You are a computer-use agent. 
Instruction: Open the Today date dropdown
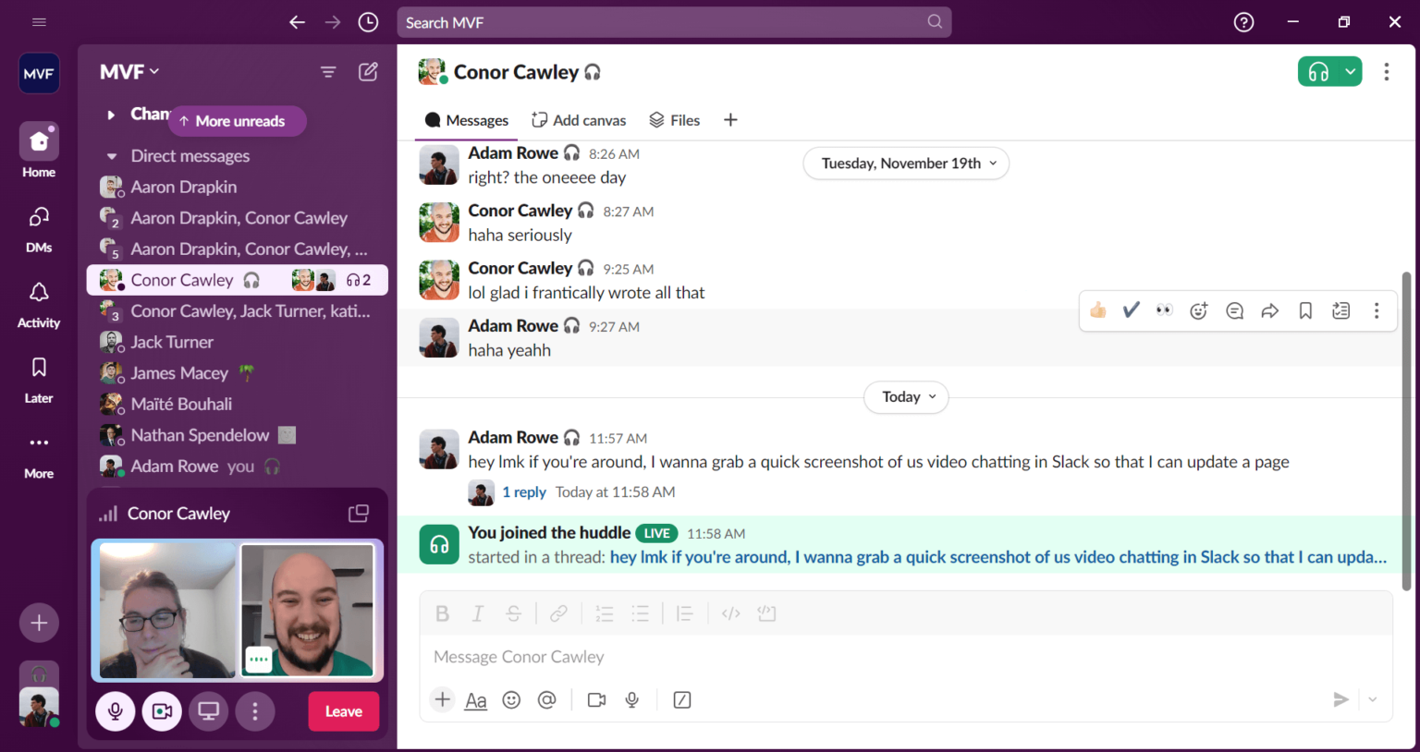coord(905,396)
